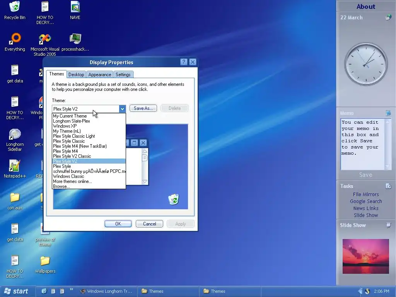
Task: Click the 2:06 PM taskbar clock
Action: point(381,291)
